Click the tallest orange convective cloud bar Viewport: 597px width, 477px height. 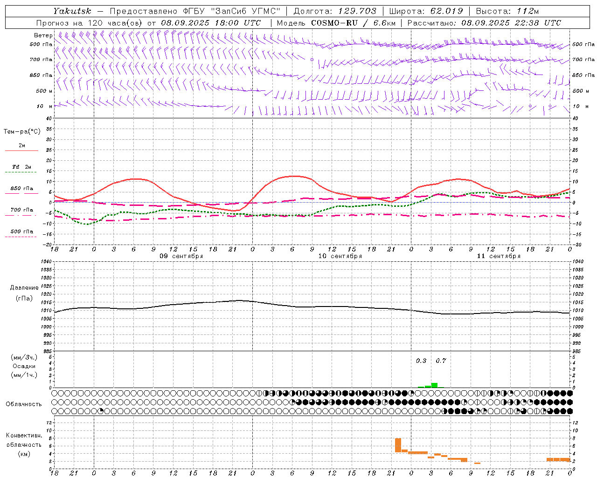tap(398, 445)
